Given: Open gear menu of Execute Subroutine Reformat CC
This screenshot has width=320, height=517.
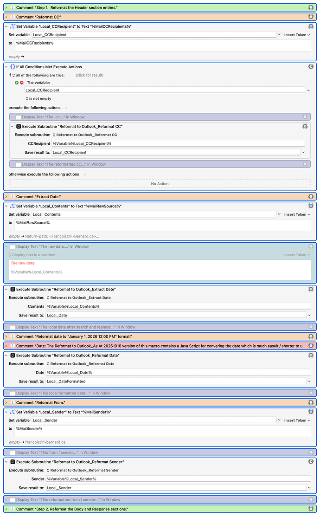Looking at the screenshot, I should pos(305,126).
